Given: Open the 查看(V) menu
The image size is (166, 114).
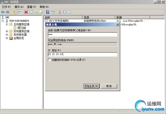Looking at the screenshot, I should click(32, 7).
